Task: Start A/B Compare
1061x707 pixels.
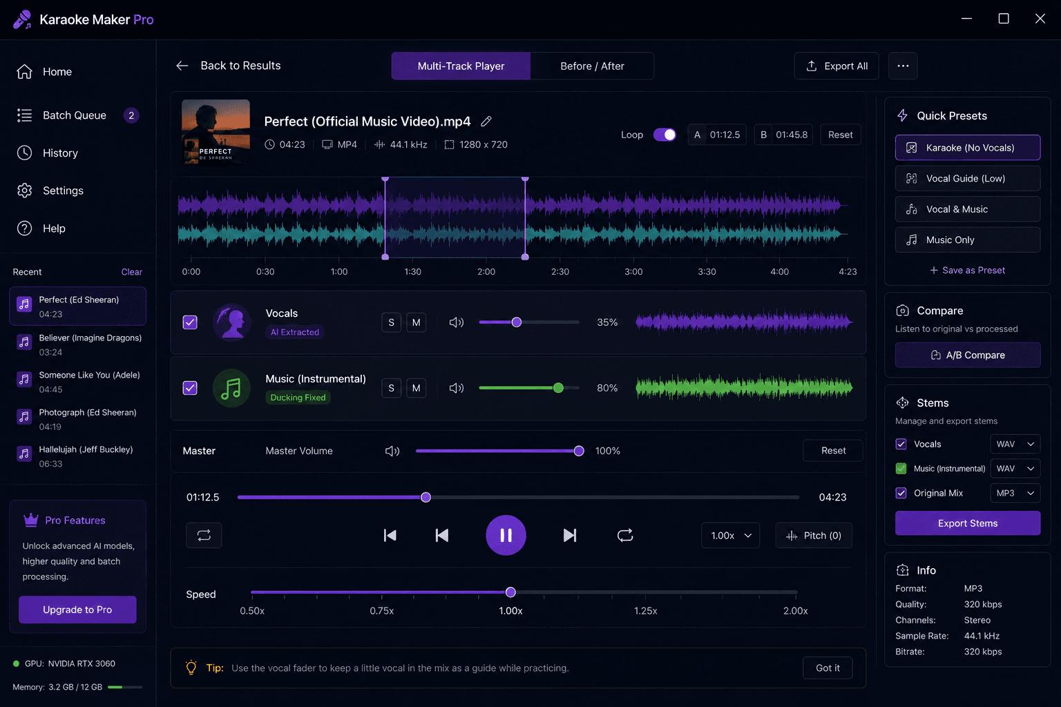Action: [x=968, y=355]
